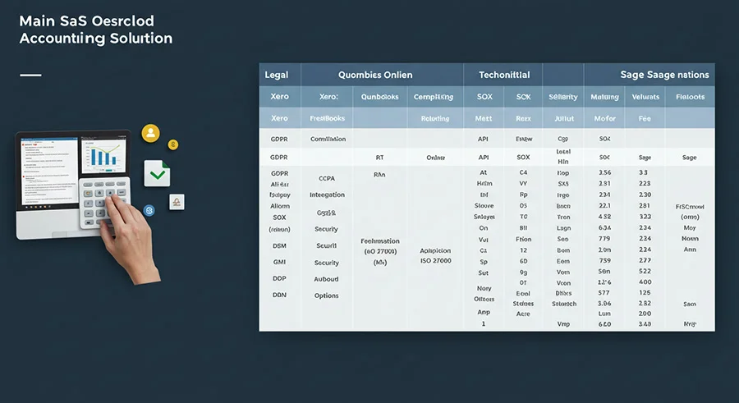Click the "ISO 27000" entry
The height and width of the screenshot is (403, 739).
pyautogui.click(x=435, y=261)
